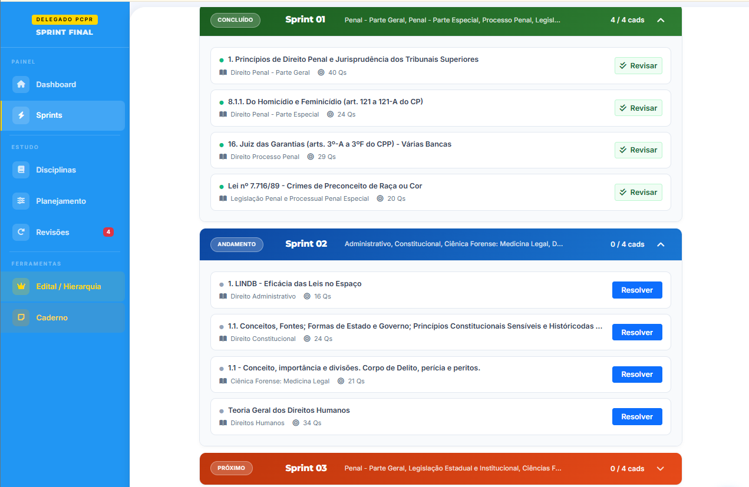Click '0 / 4 cads' counter in Sprint 02
Viewport: 749px width, 487px height.
(627, 244)
